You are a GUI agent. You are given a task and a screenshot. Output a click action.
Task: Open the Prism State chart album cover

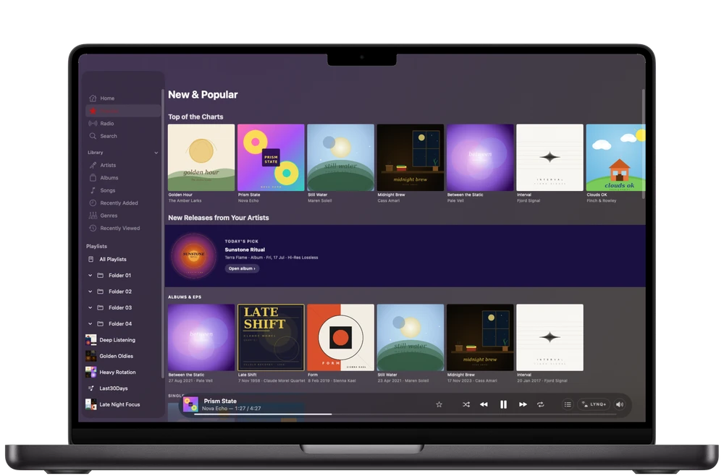tap(271, 157)
